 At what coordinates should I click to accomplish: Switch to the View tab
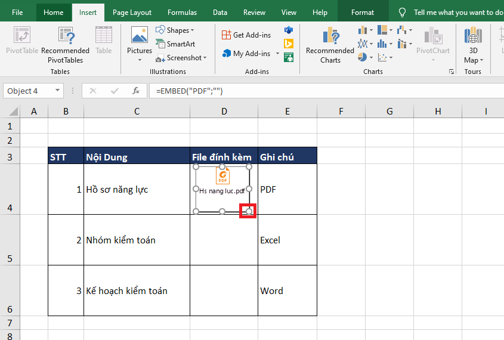[289, 13]
